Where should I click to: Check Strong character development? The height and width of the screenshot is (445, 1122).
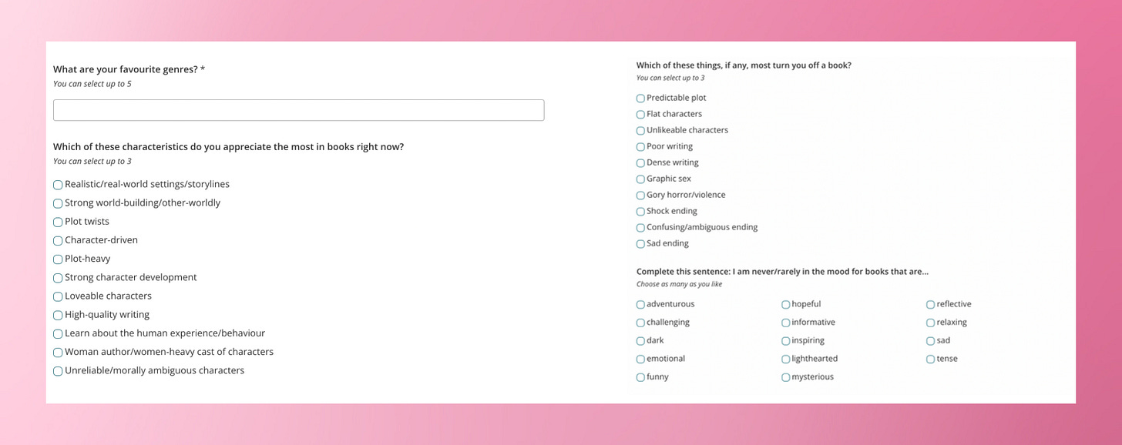pos(58,278)
